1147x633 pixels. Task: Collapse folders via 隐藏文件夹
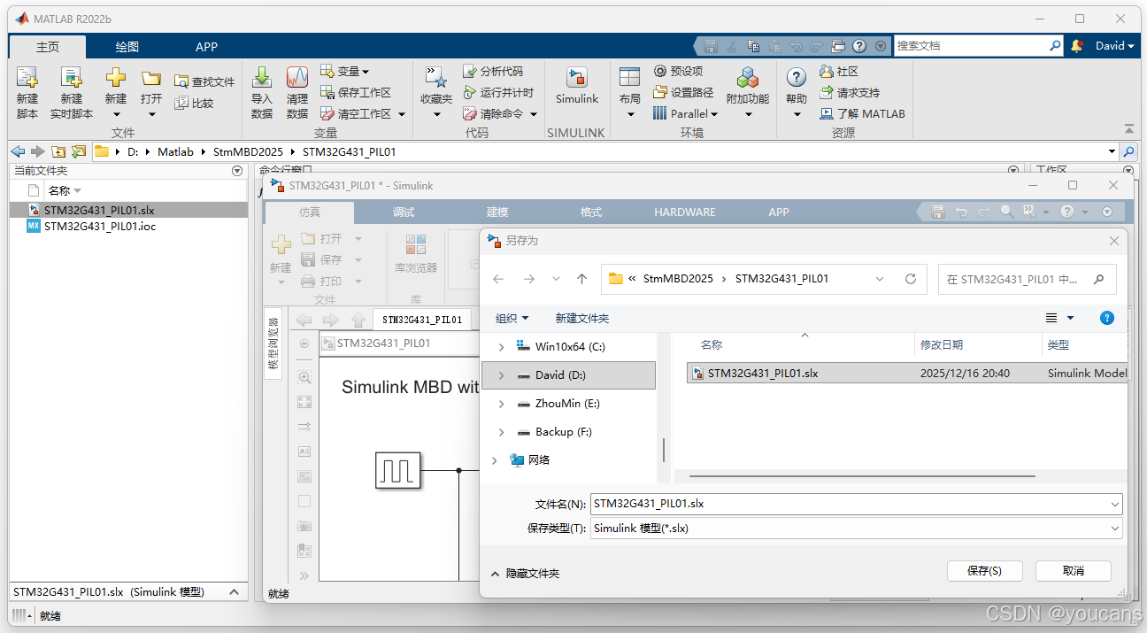tap(525, 574)
